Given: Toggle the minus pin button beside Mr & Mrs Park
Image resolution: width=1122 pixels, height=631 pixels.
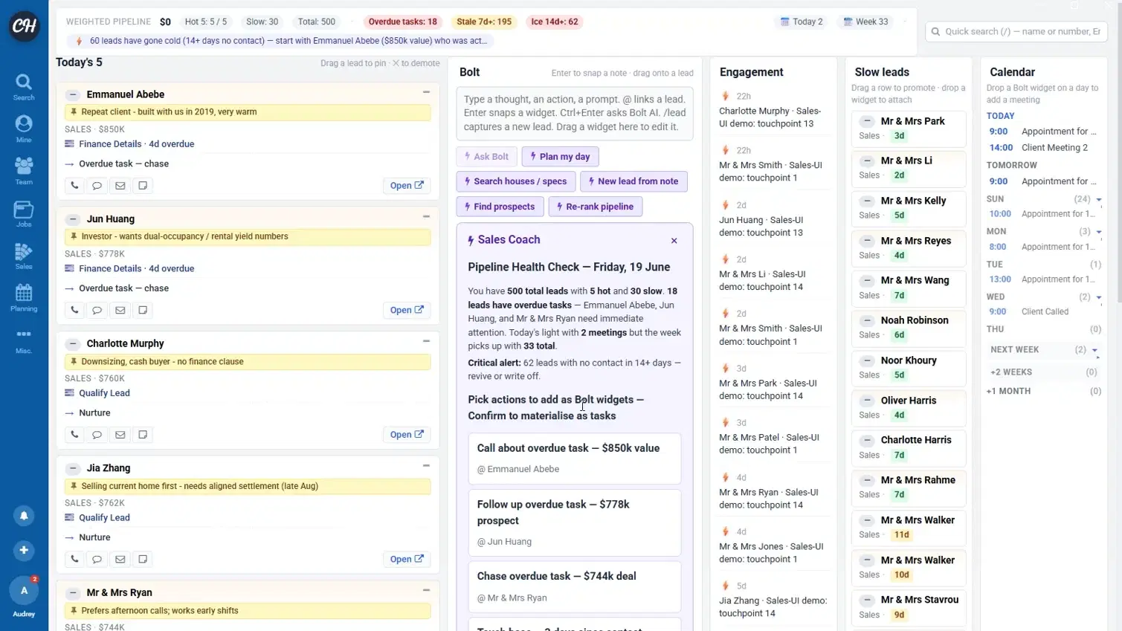Looking at the screenshot, I should pos(867,121).
